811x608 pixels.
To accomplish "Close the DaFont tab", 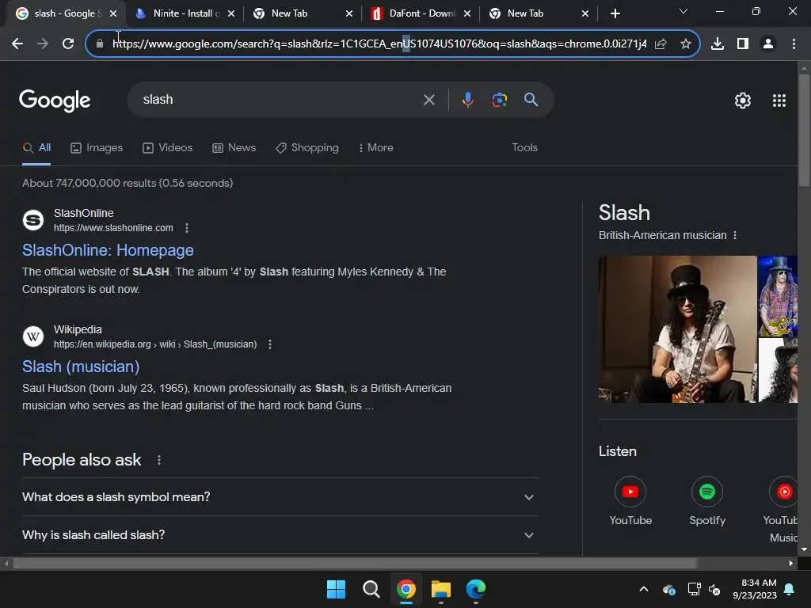I will 467,13.
